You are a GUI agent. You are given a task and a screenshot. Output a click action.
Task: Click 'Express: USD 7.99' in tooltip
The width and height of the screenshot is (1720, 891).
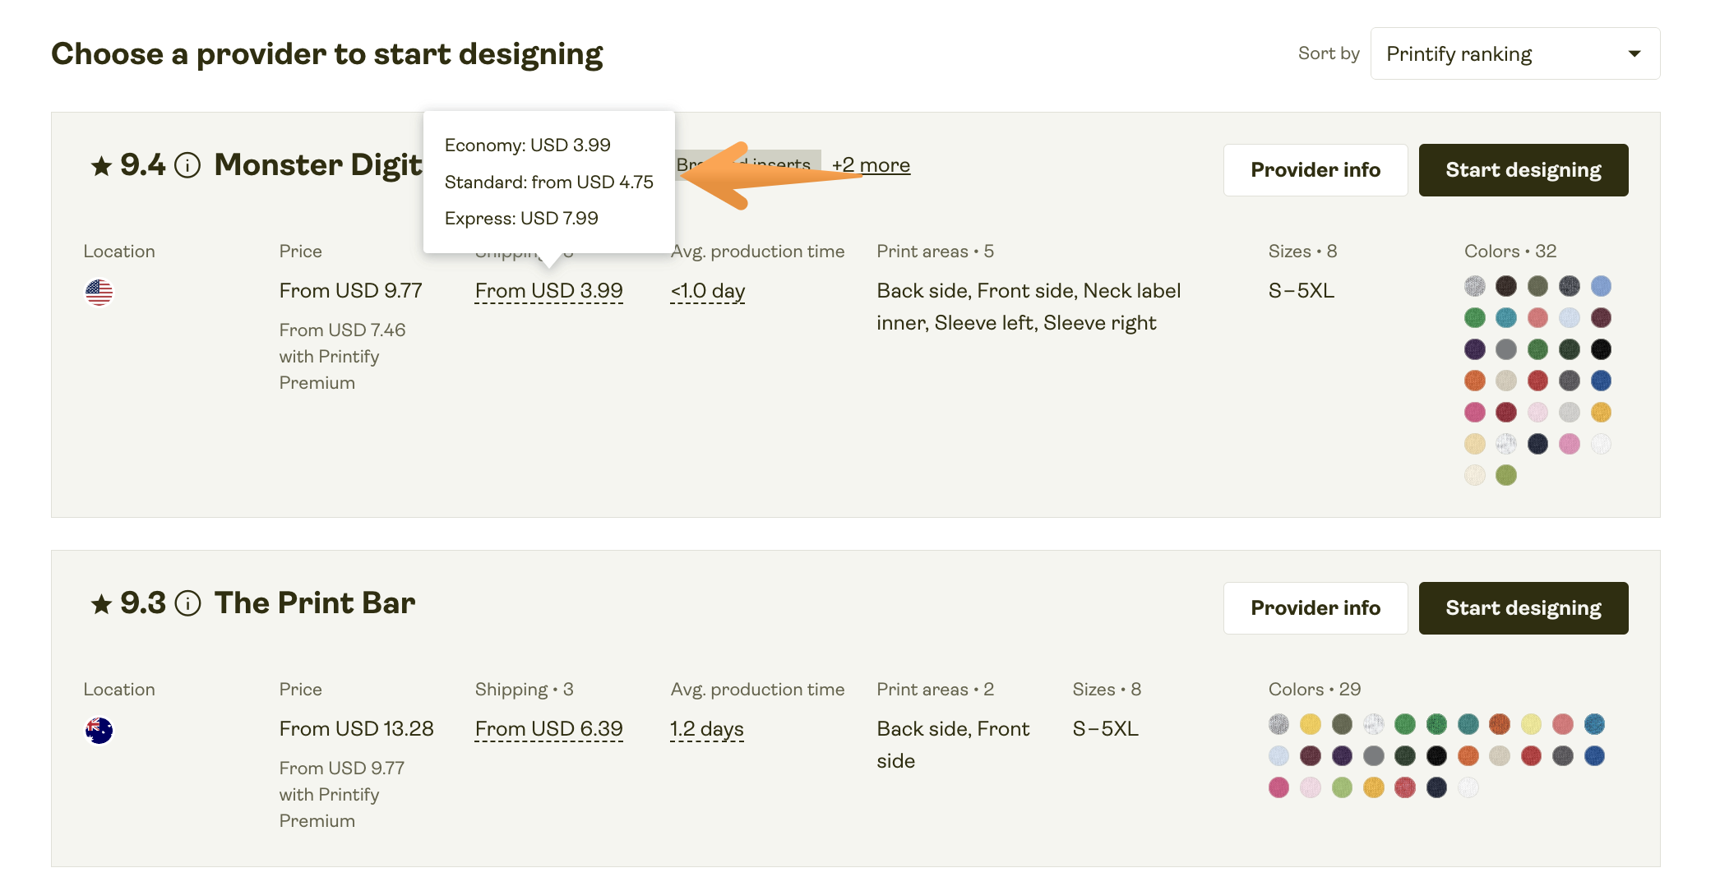521,219
